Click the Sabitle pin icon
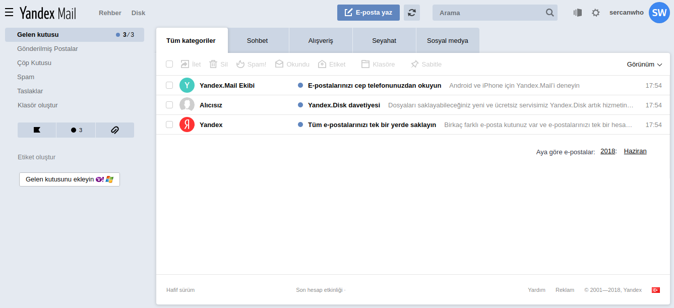The height and width of the screenshot is (308, 674). tap(415, 64)
